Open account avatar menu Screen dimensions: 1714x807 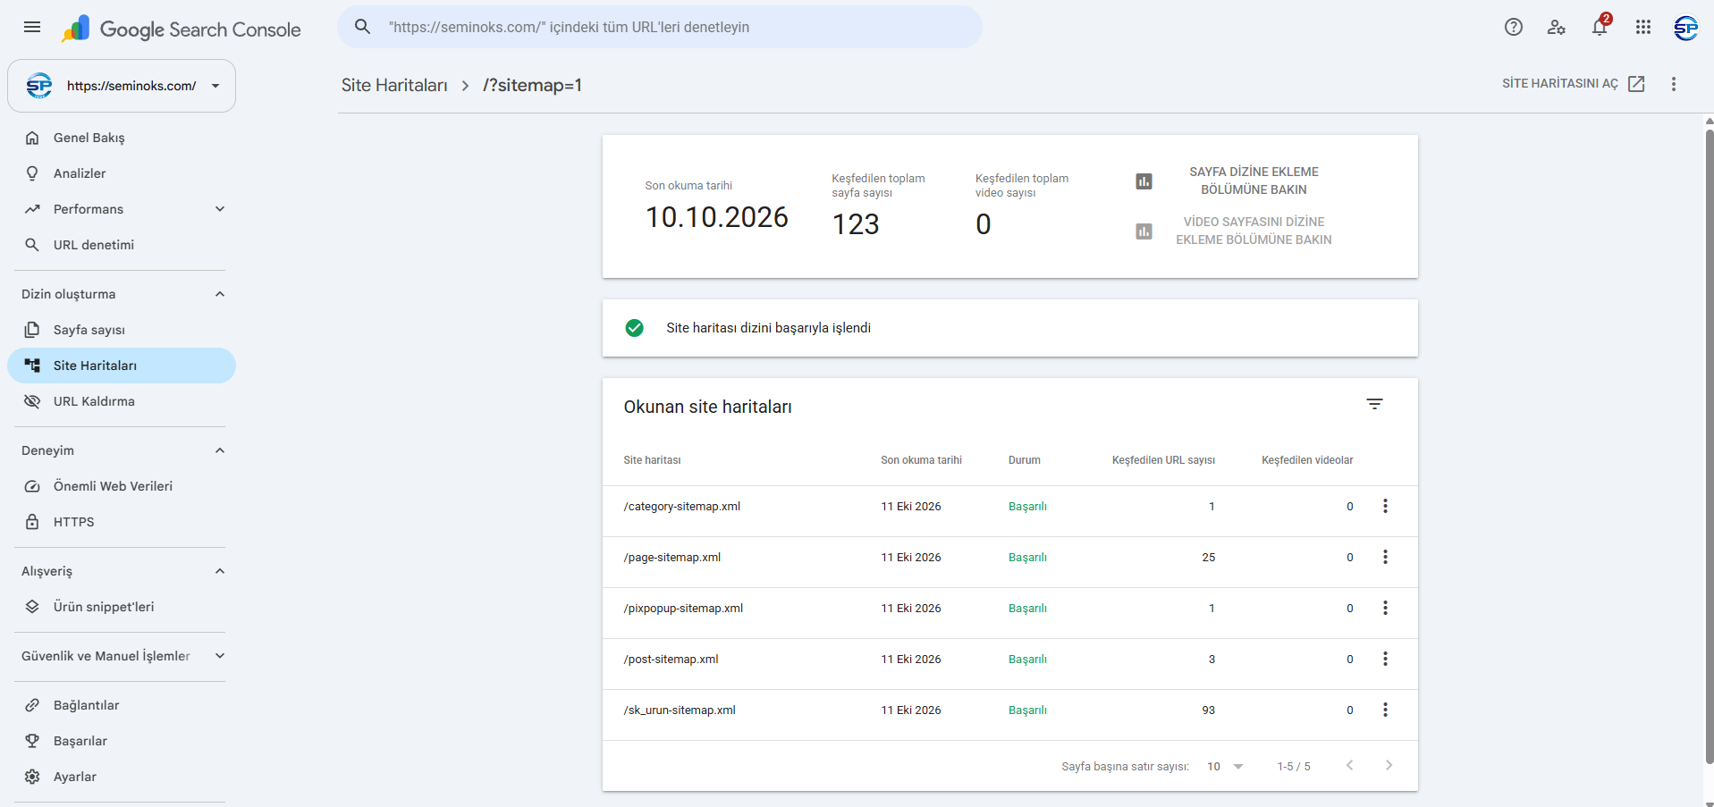[1686, 28]
